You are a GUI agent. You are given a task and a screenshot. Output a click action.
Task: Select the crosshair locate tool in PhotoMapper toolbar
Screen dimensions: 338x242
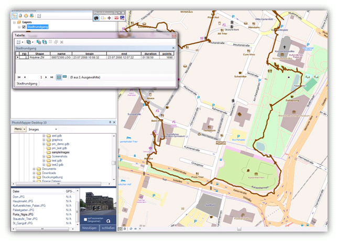click(x=110, y=17)
